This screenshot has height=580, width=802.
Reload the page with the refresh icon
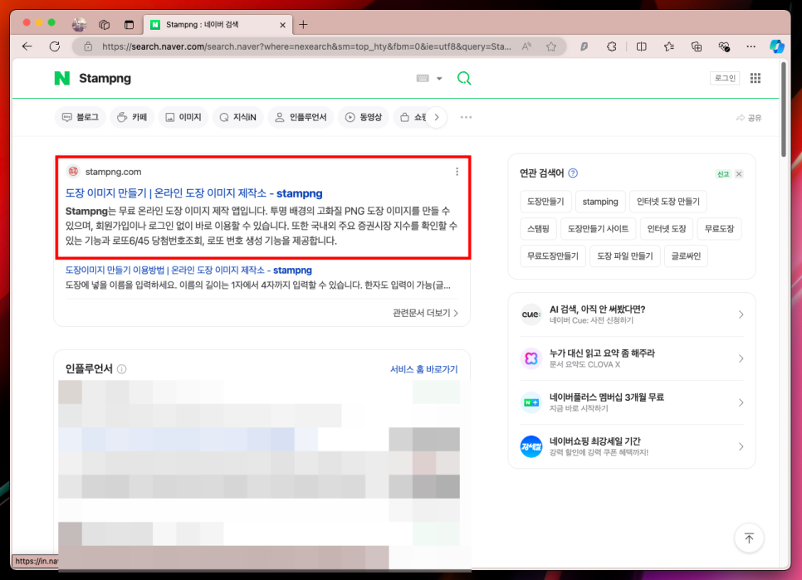pyautogui.click(x=55, y=46)
